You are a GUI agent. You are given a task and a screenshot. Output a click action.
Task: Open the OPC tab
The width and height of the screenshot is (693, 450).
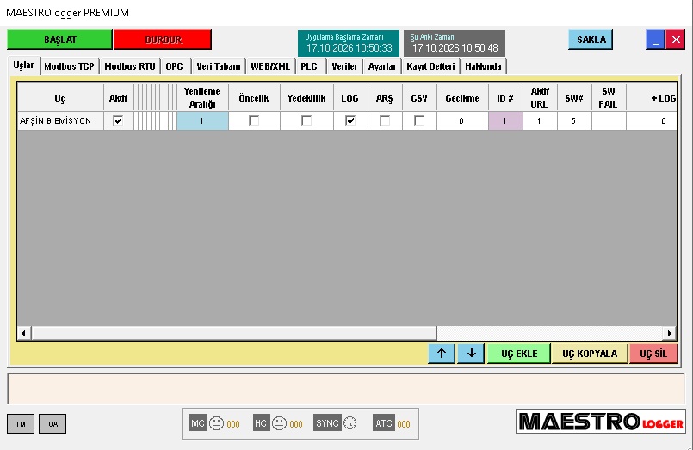175,66
